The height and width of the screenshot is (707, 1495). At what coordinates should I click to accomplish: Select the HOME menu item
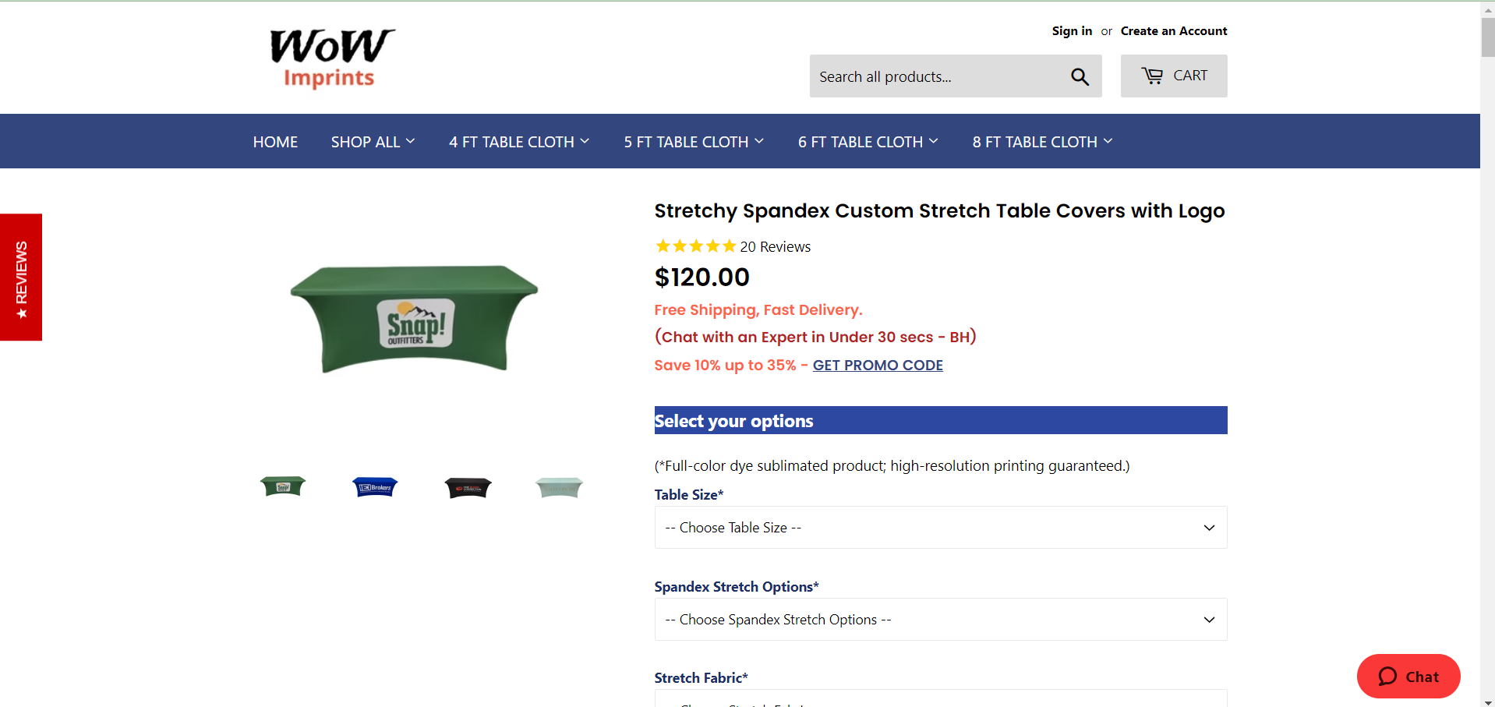(x=274, y=142)
